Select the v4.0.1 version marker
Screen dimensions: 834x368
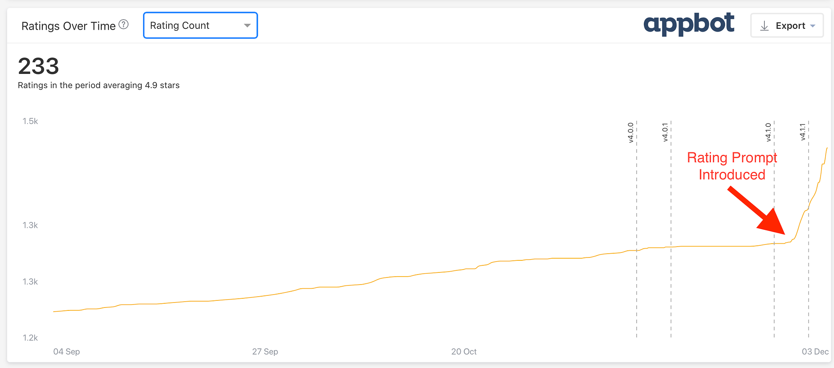[666, 132]
